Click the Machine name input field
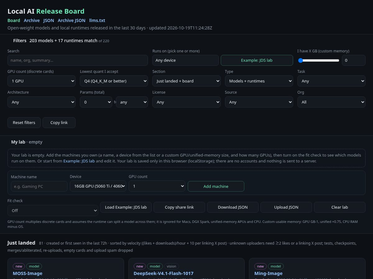This screenshot has width=373, height=279. 39,186
